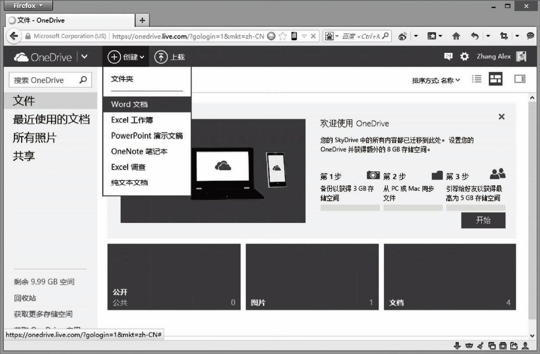Close the 欢迎使用 OneDrive banner

pyautogui.click(x=502, y=117)
